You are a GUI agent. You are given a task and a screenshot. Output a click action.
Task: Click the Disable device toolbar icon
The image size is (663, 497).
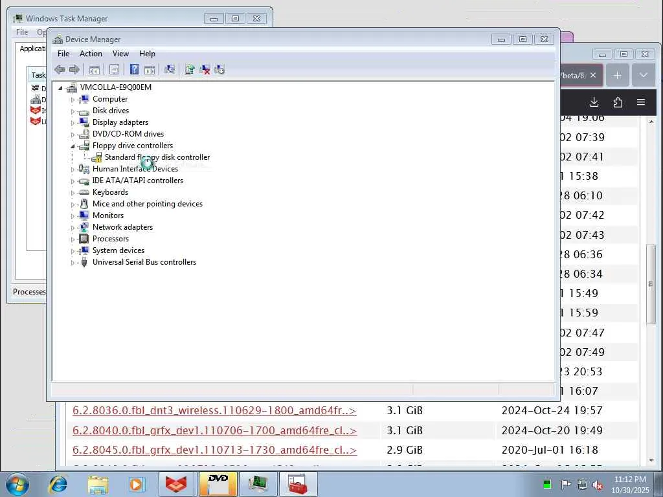[219, 70]
